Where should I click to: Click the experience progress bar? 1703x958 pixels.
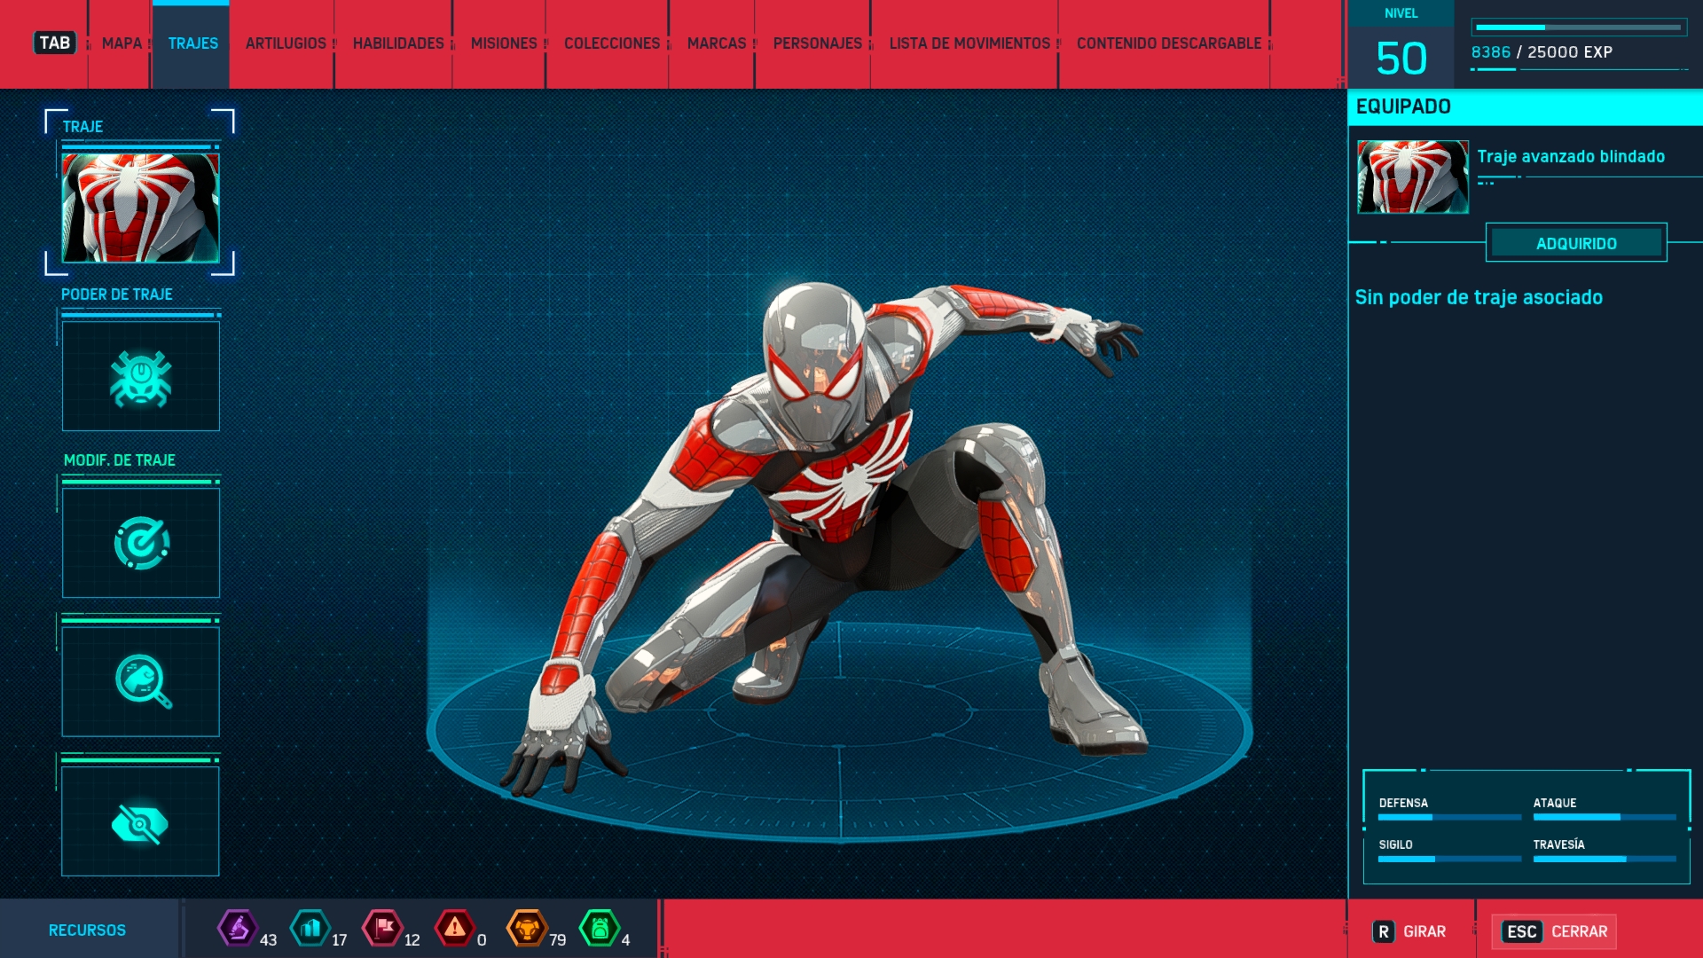tap(1579, 27)
